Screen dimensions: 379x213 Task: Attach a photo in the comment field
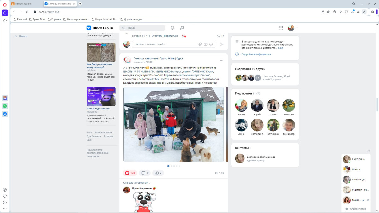click(206, 44)
